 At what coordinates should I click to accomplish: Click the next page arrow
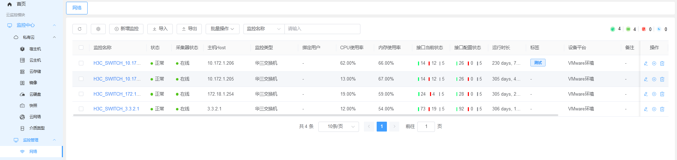(394, 127)
